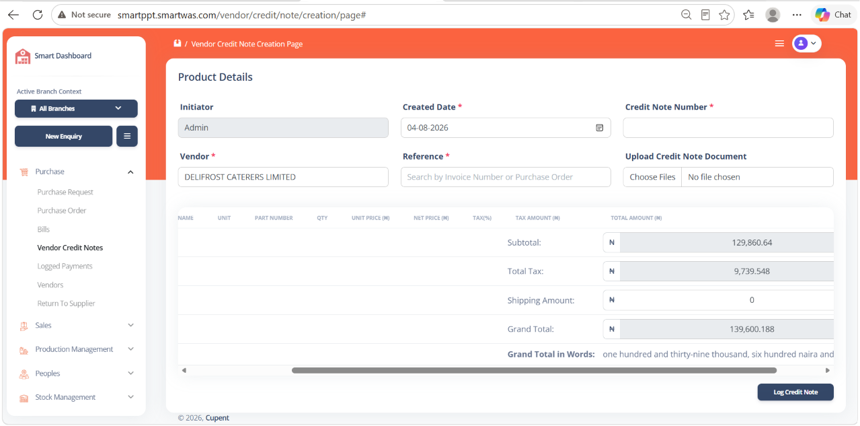
Task: Expand Production Management chevron
Action: coord(130,349)
